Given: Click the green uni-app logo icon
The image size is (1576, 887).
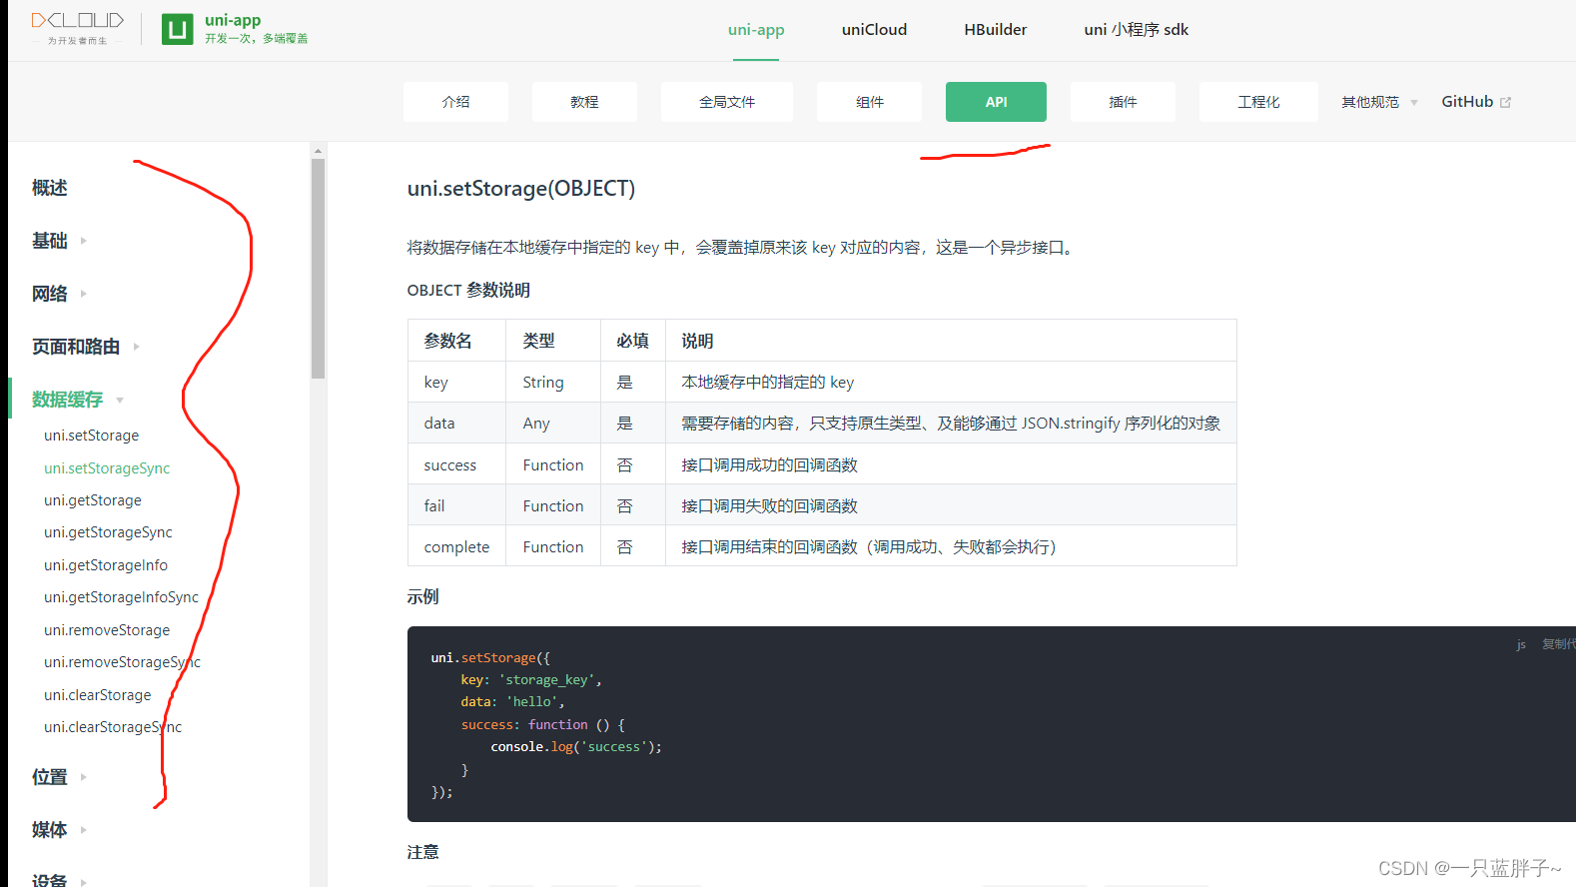Looking at the screenshot, I should [x=178, y=30].
